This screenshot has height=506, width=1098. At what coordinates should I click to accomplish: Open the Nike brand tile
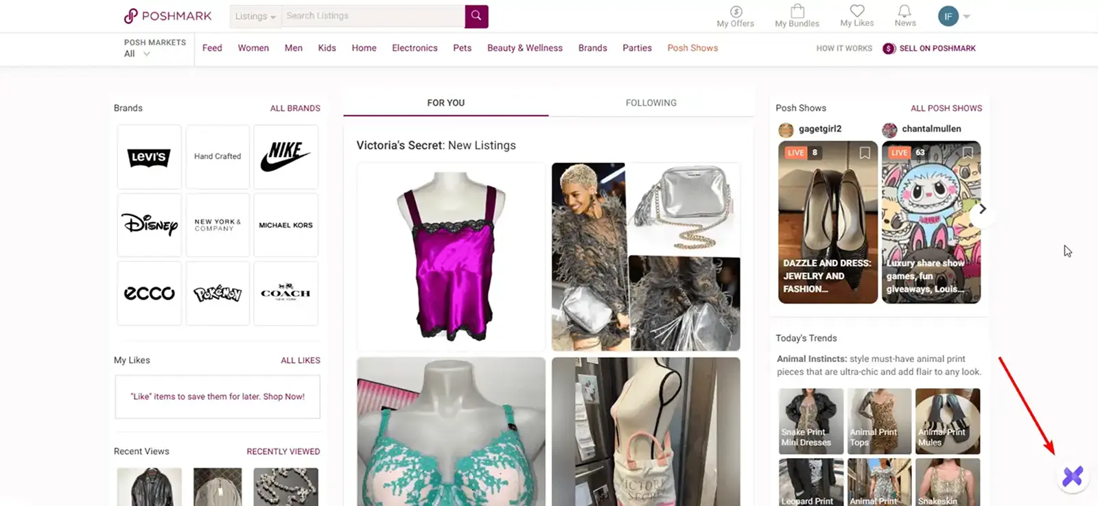coord(285,157)
